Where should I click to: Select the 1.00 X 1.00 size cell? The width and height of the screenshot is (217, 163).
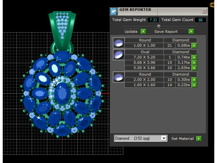pos(144,45)
